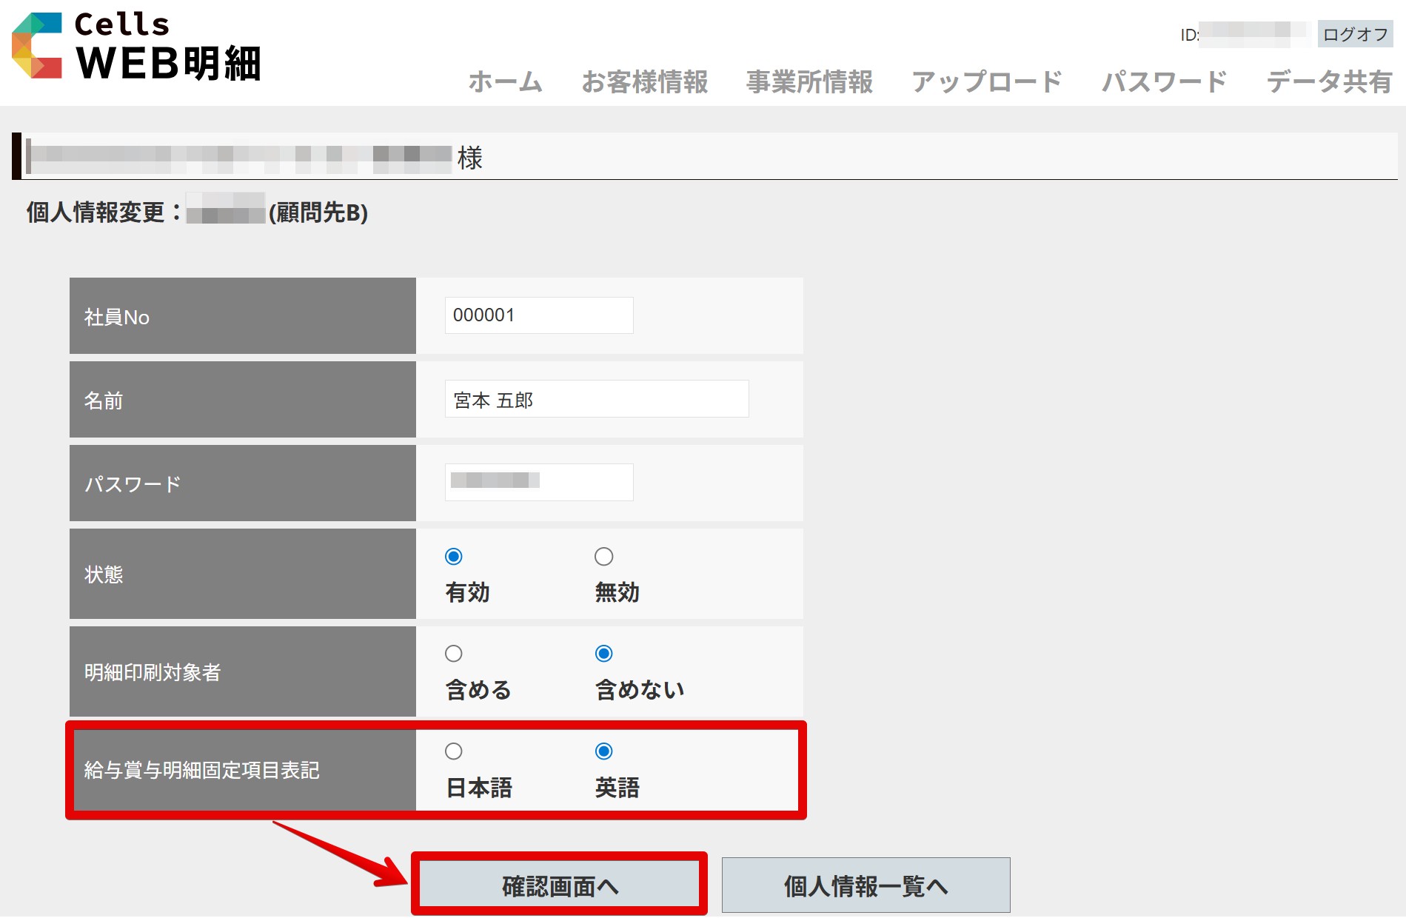The width and height of the screenshot is (1406, 918).
Task: Focus the 名前 text field
Action: click(596, 399)
